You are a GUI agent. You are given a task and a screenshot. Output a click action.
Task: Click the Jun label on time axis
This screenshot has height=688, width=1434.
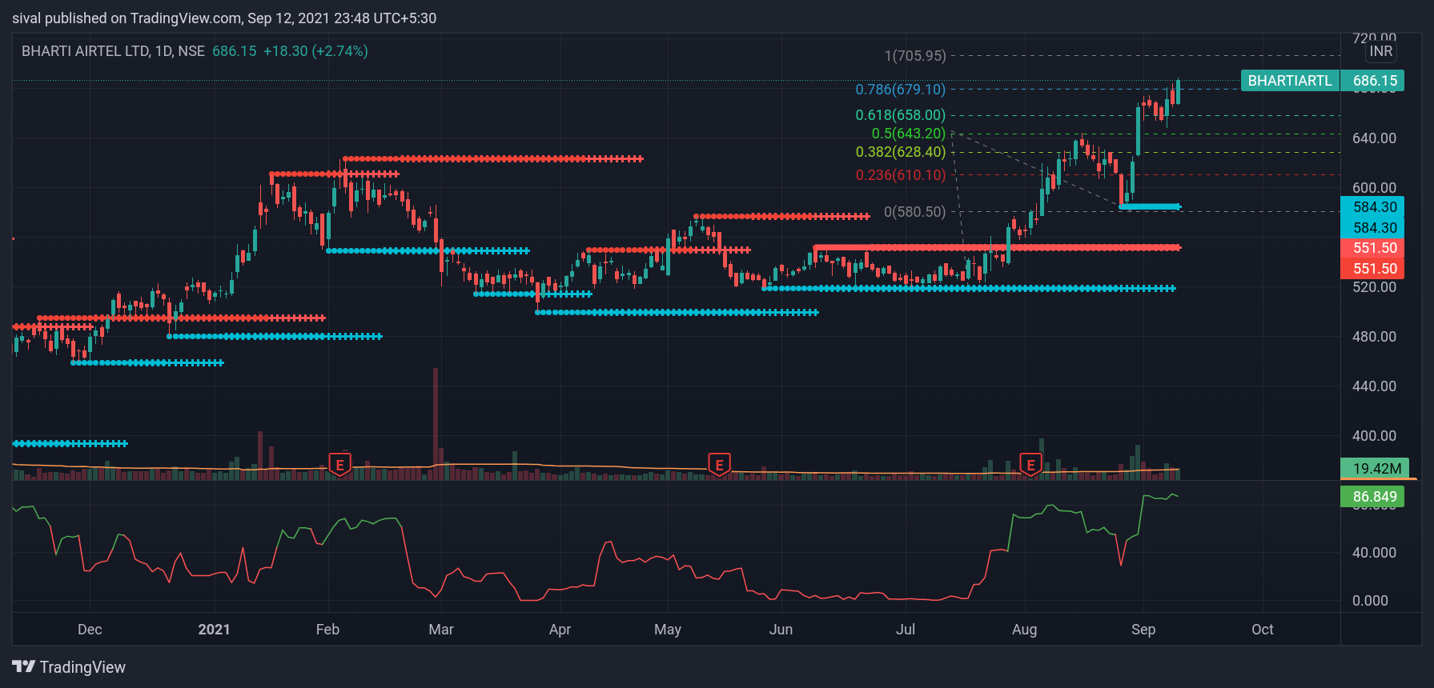tap(781, 630)
